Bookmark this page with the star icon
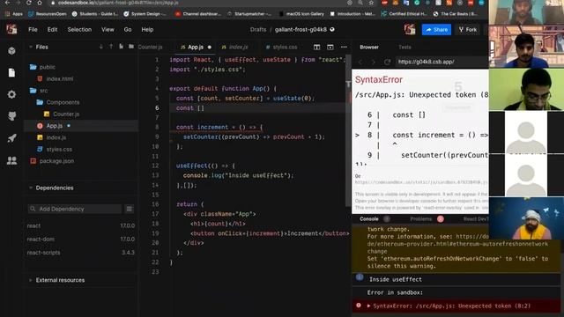The width and height of the screenshot is (564, 317). (x=371, y=3)
